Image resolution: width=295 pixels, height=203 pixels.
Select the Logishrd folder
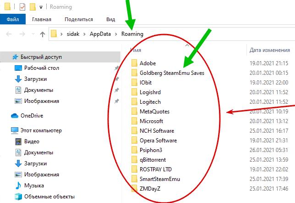[x=150, y=92]
